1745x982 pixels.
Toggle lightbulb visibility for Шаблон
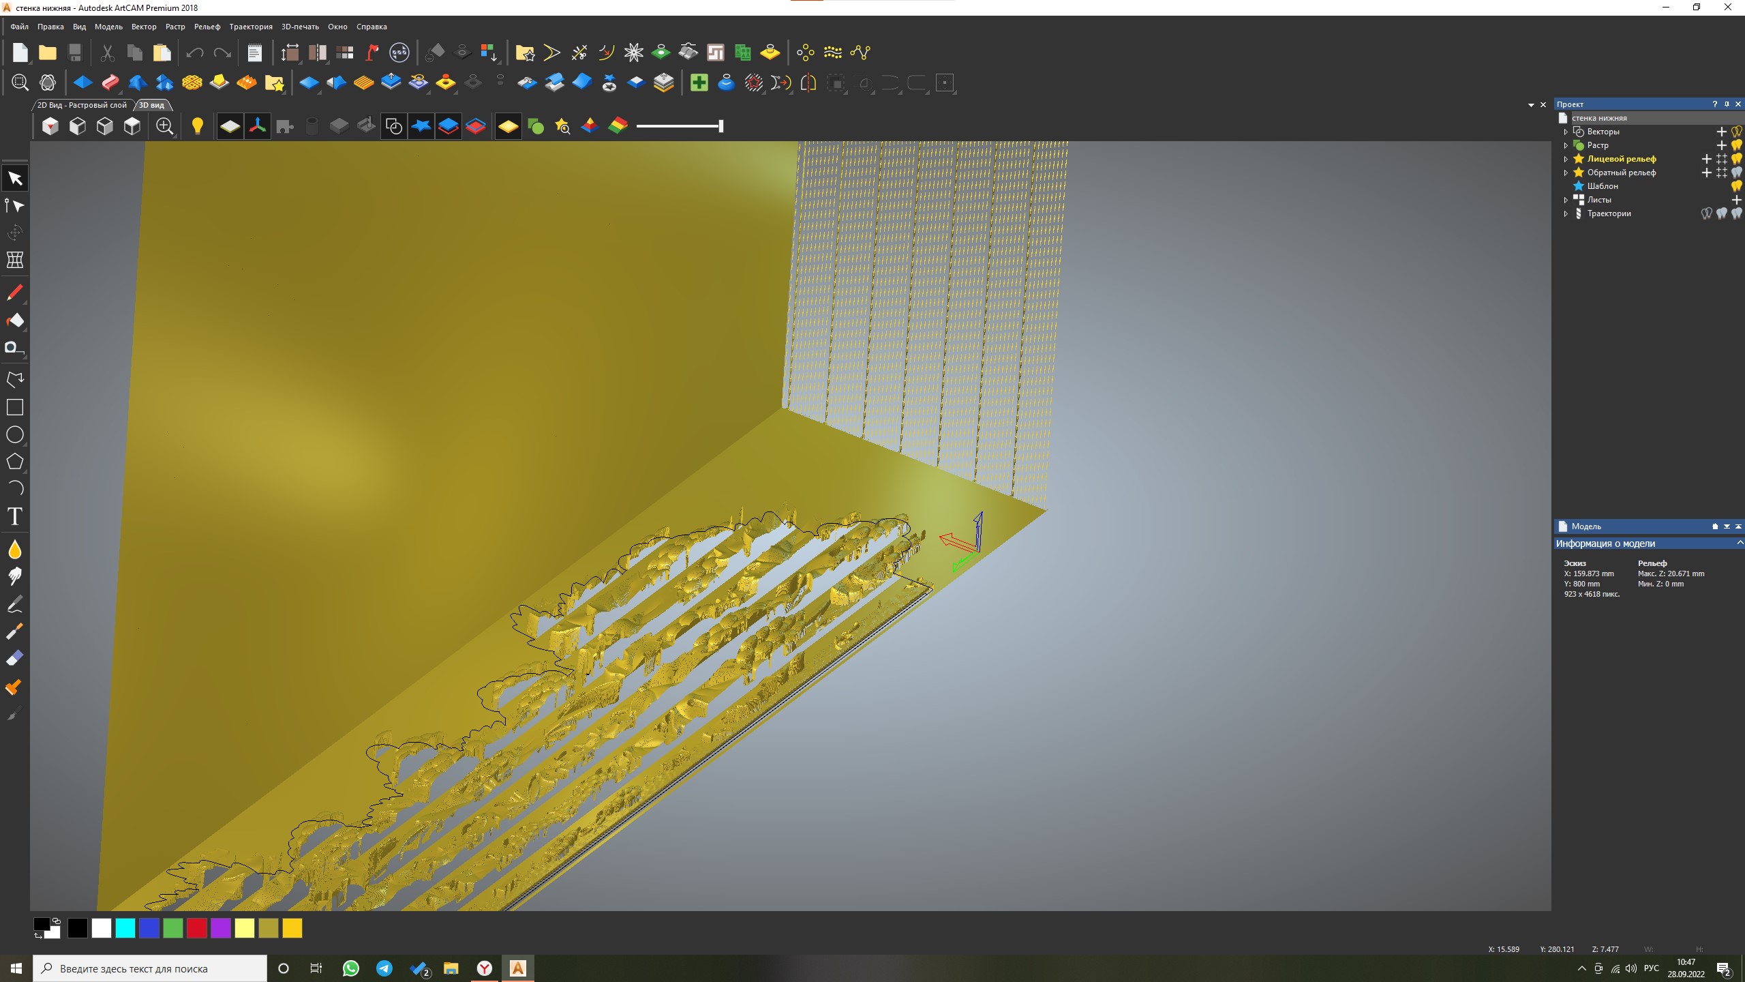tap(1736, 186)
